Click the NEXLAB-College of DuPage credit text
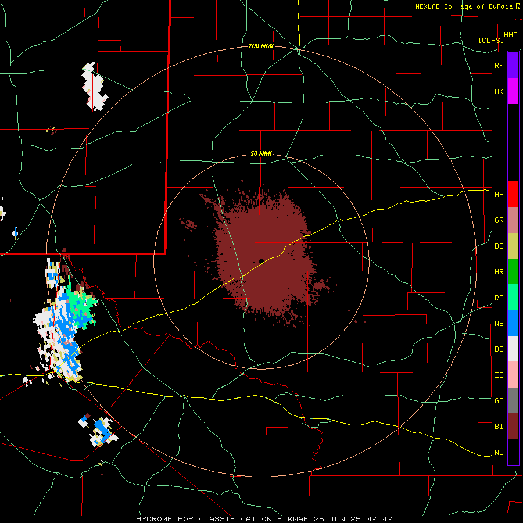The image size is (523, 523). click(465, 6)
